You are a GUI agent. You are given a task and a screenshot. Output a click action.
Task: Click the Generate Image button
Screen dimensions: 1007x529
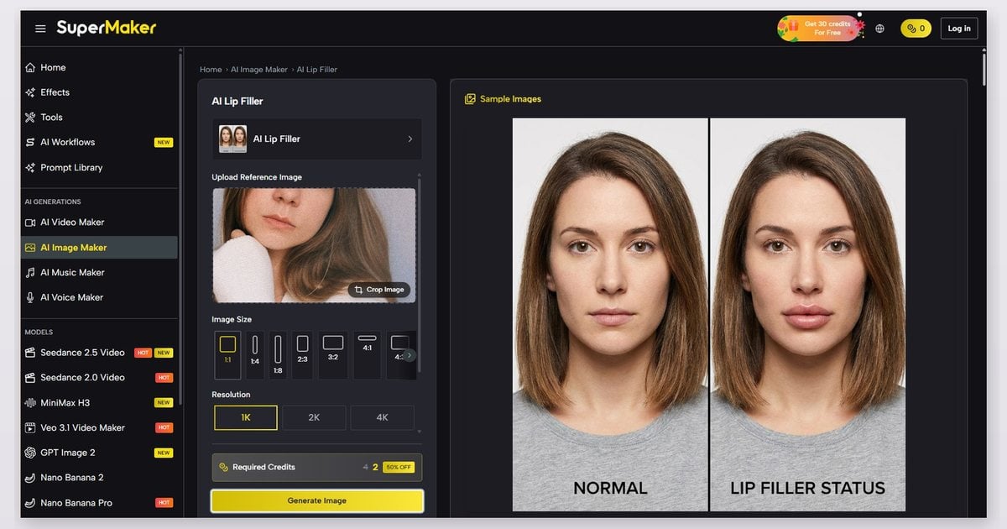click(x=317, y=500)
